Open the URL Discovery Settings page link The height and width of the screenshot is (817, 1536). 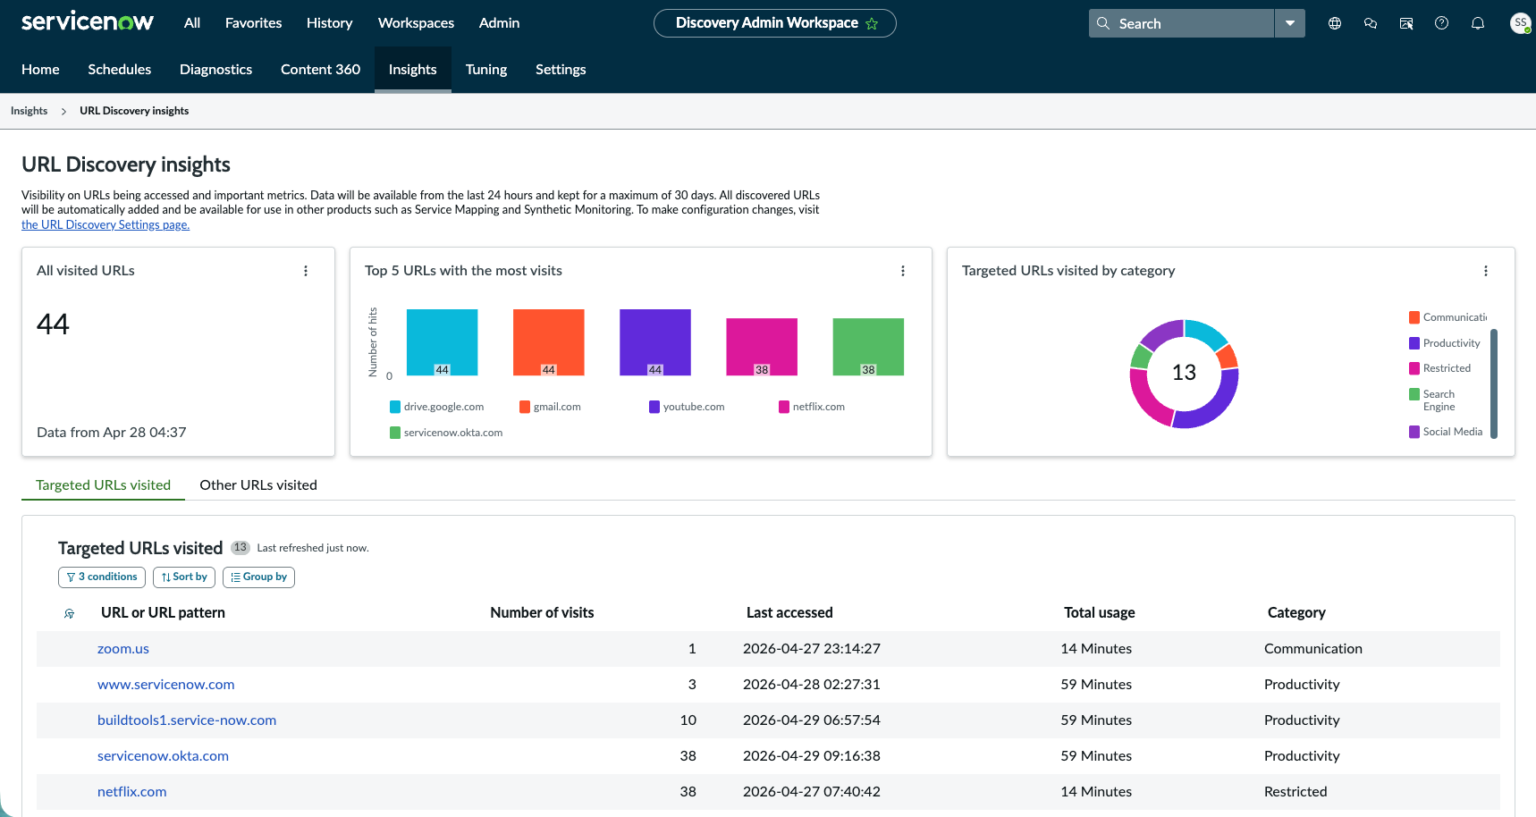(105, 225)
